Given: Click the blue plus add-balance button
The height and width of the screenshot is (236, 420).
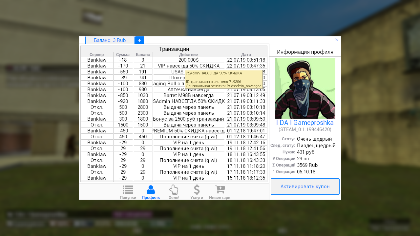Looking at the screenshot, I should 139,40.
